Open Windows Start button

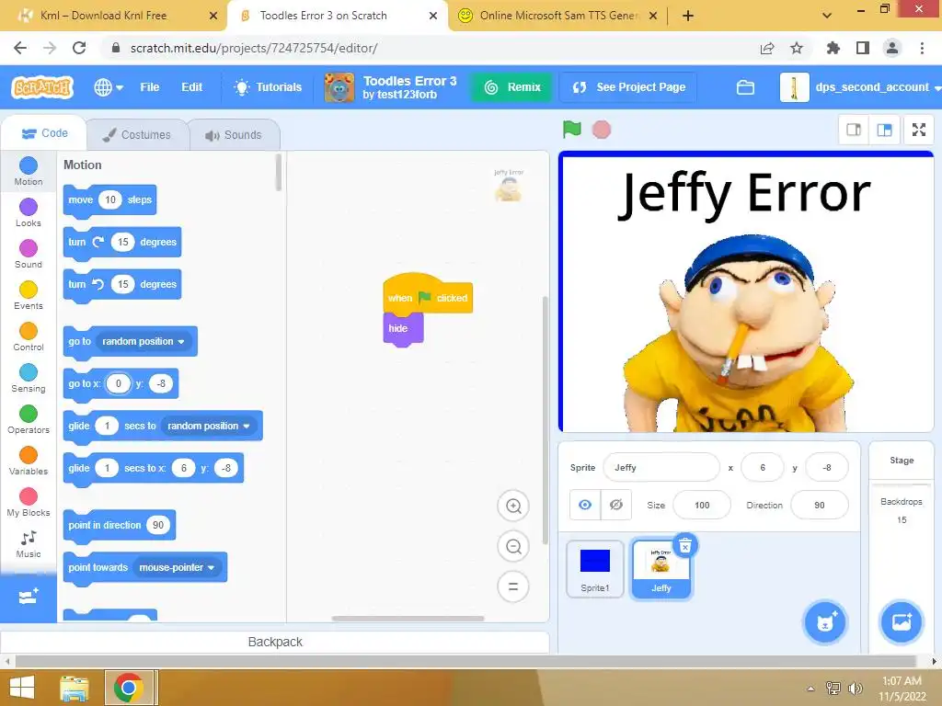tap(22, 688)
